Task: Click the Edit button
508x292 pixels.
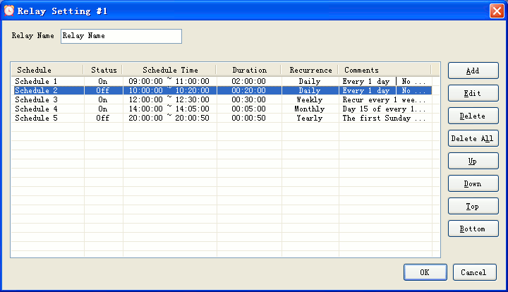Action: 473,93
